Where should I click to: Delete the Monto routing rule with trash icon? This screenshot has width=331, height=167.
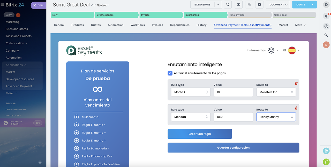coord(296,83)
